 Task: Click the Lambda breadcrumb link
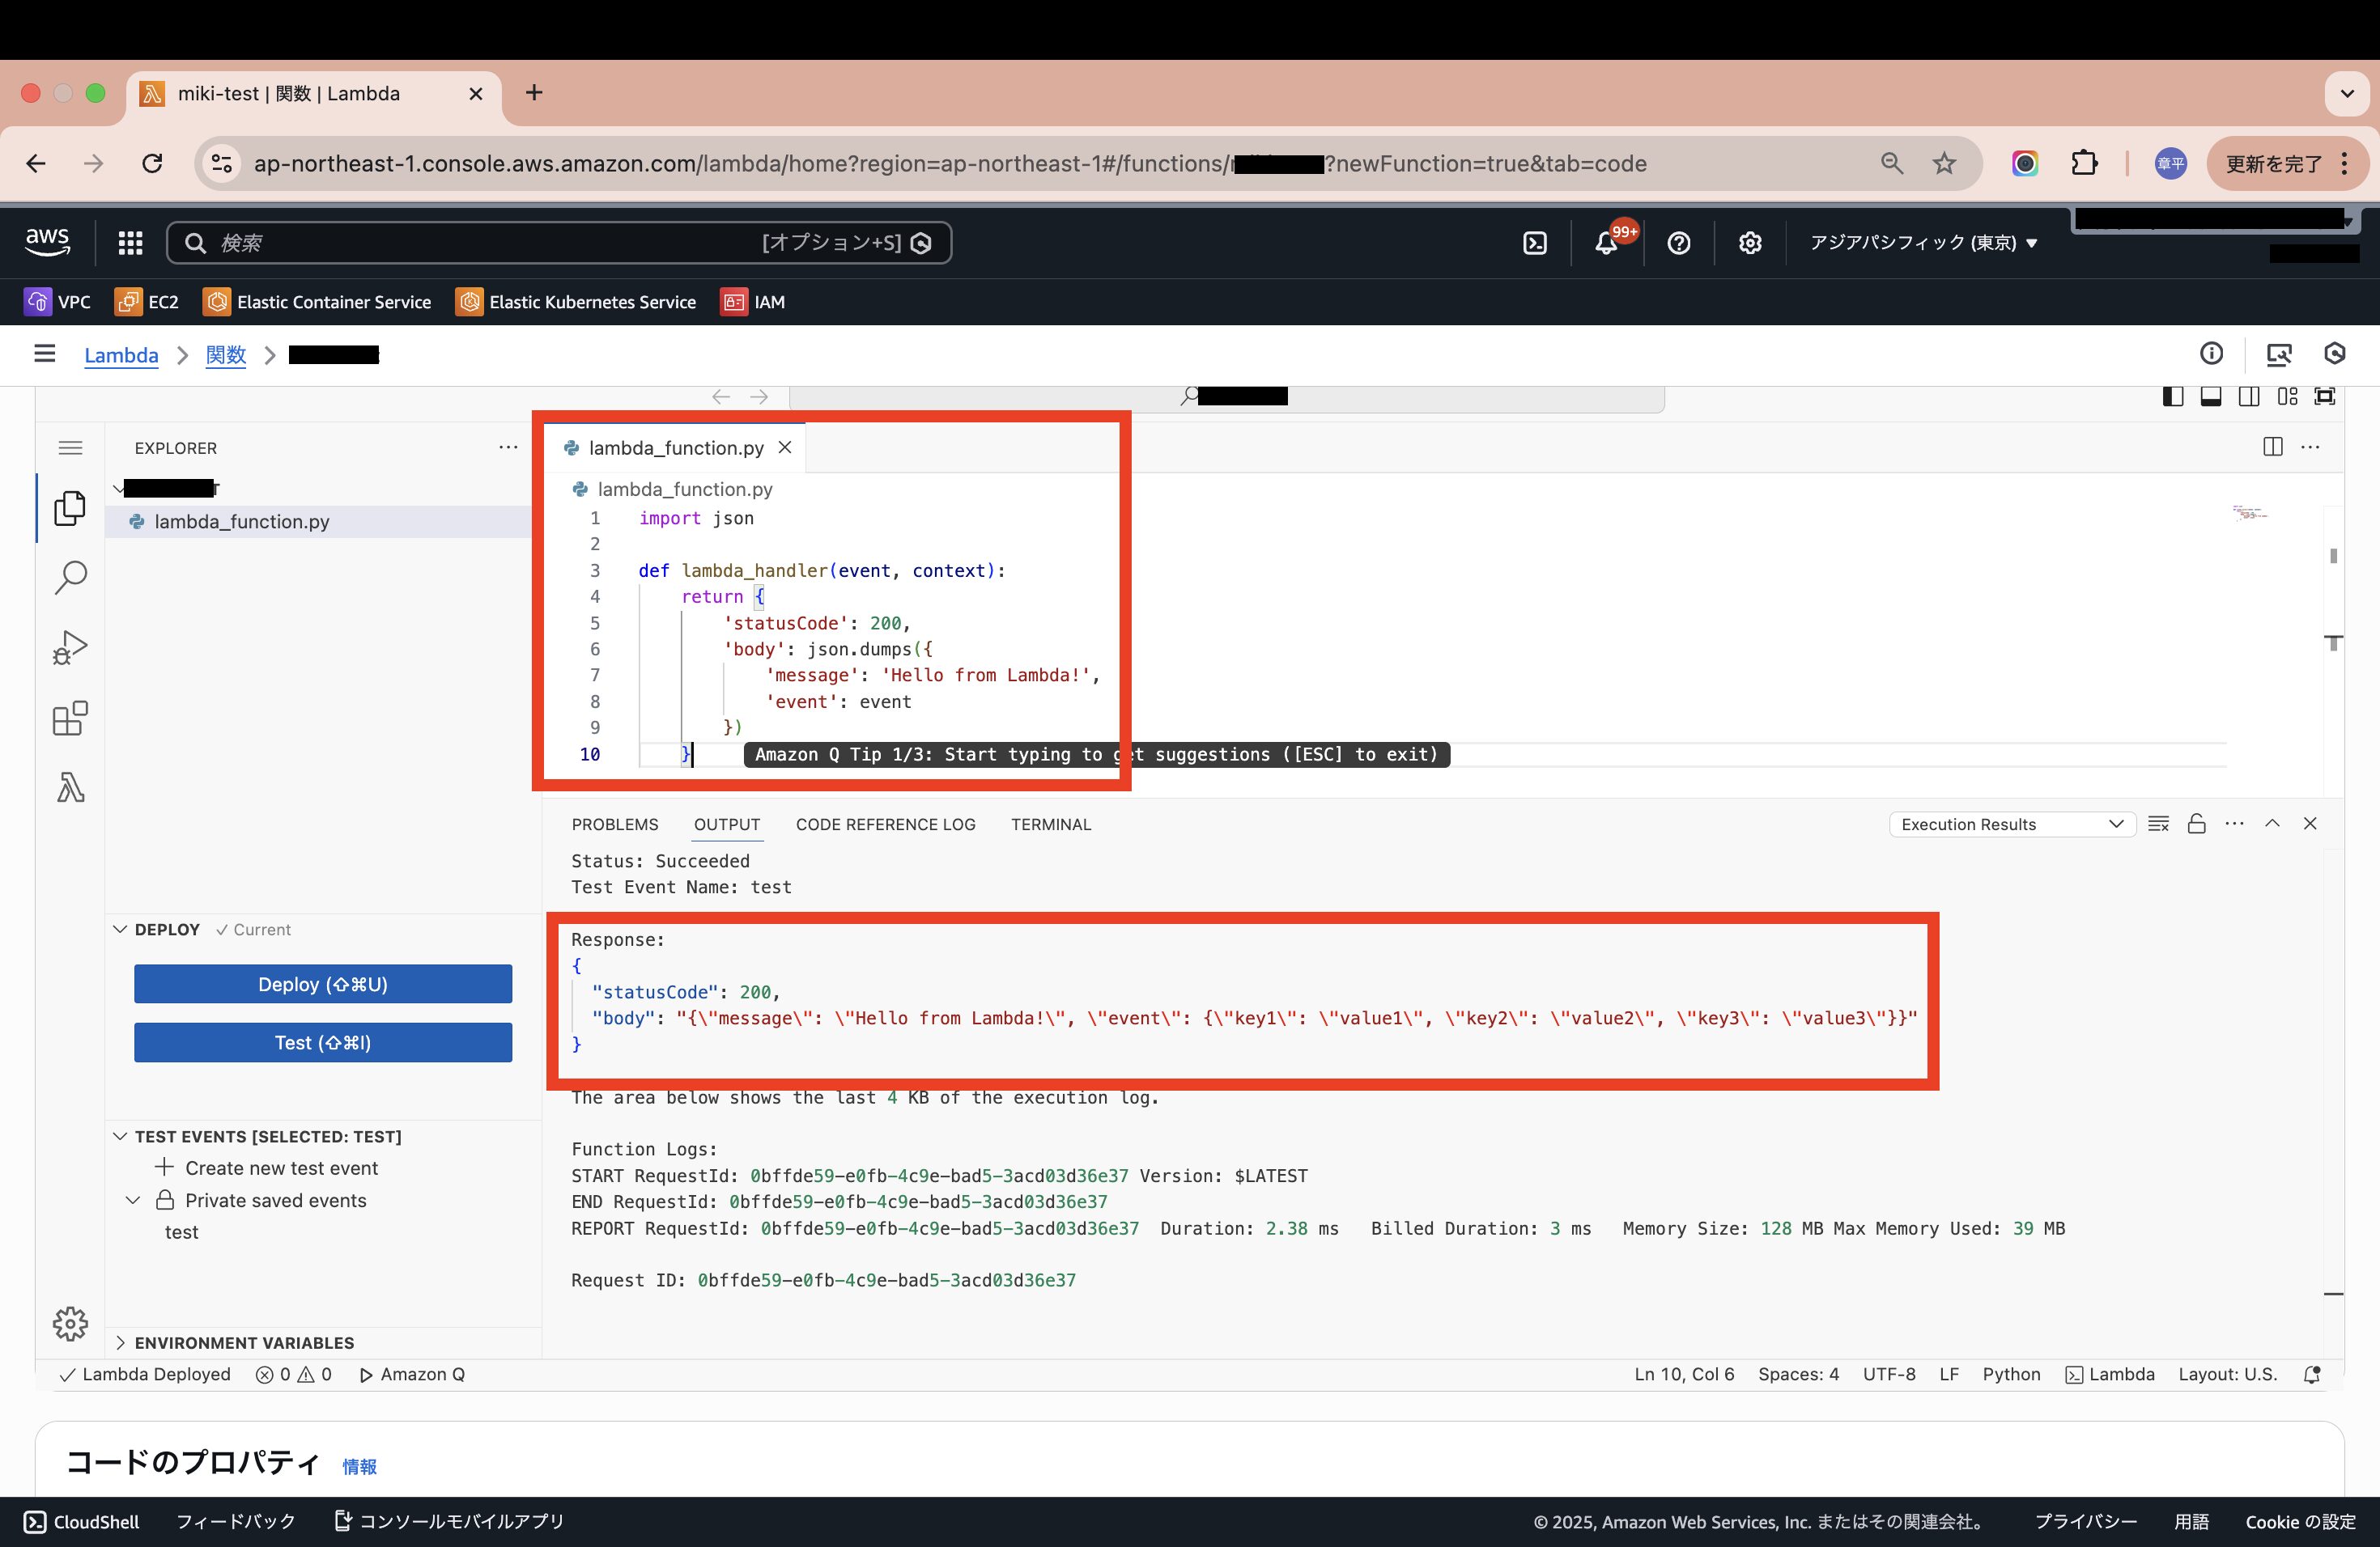point(121,354)
